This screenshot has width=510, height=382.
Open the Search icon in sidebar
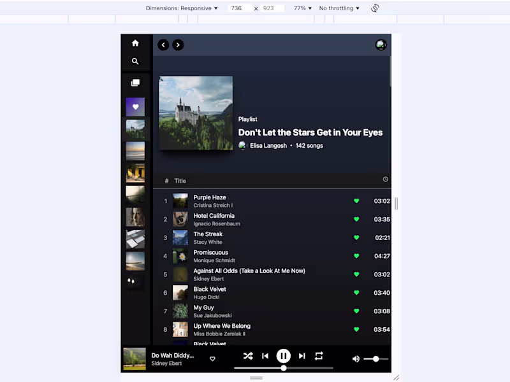coord(135,61)
